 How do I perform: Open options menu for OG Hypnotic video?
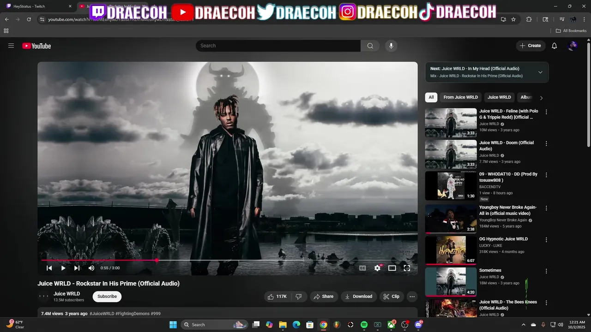[546, 240]
